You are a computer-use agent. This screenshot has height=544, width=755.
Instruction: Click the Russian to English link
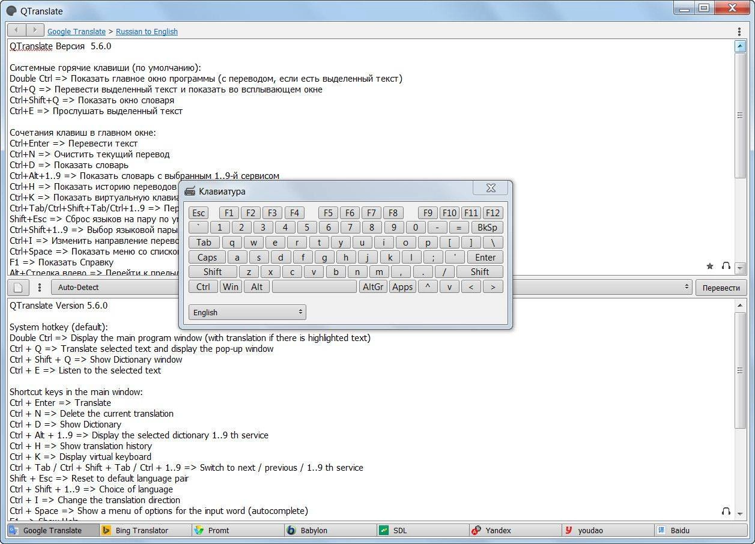coord(147,31)
